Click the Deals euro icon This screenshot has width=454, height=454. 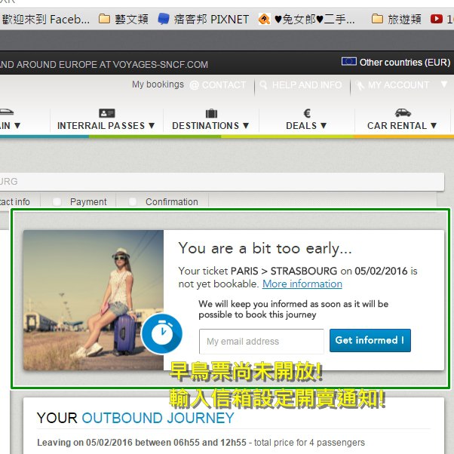[x=307, y=113]
